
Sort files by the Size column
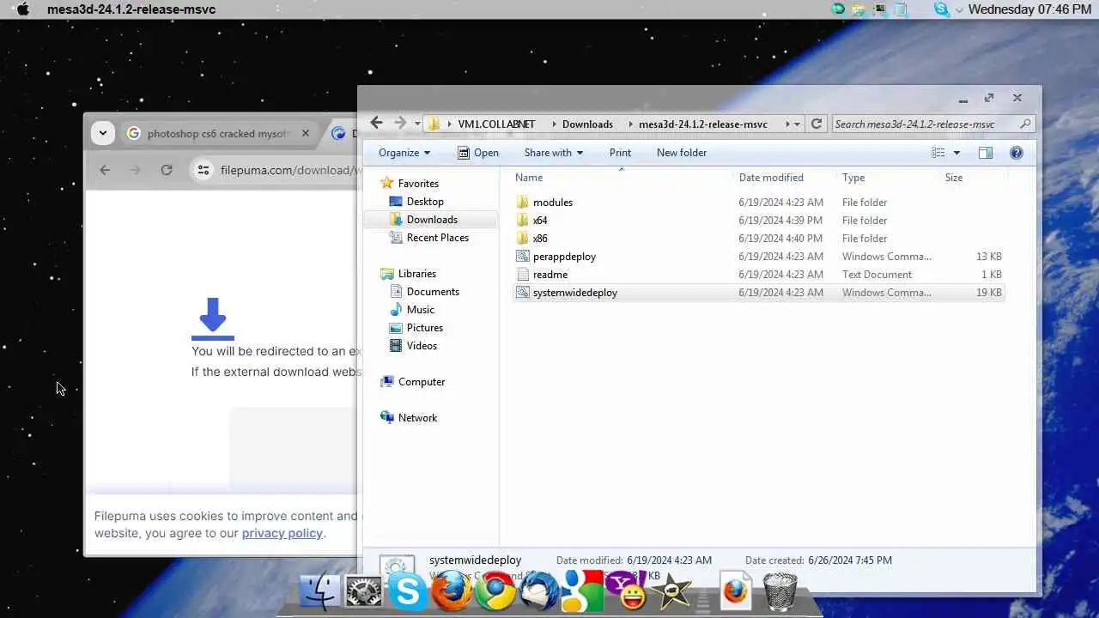click(954, 178)
